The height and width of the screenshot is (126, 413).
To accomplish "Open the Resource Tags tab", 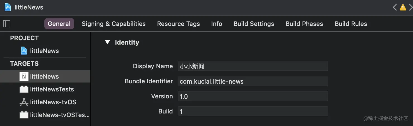I will tap(178, 24).
